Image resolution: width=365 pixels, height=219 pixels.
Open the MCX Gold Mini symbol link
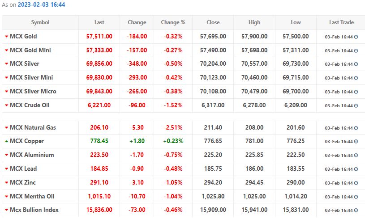(x=30, y=50)
